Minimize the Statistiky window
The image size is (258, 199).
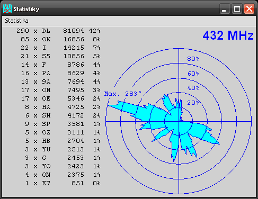pos(225,8)
